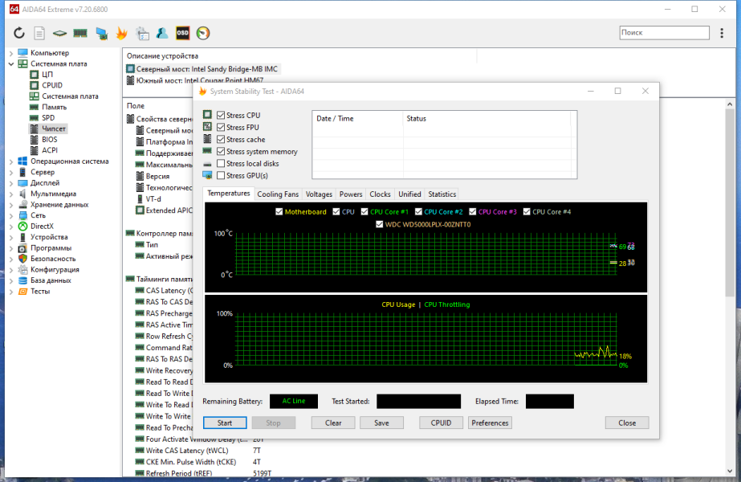Image resolution: width=741 pixels, height=482 pixels.
Task: Switch to the Statistics tab
Action: click(442, 194)
